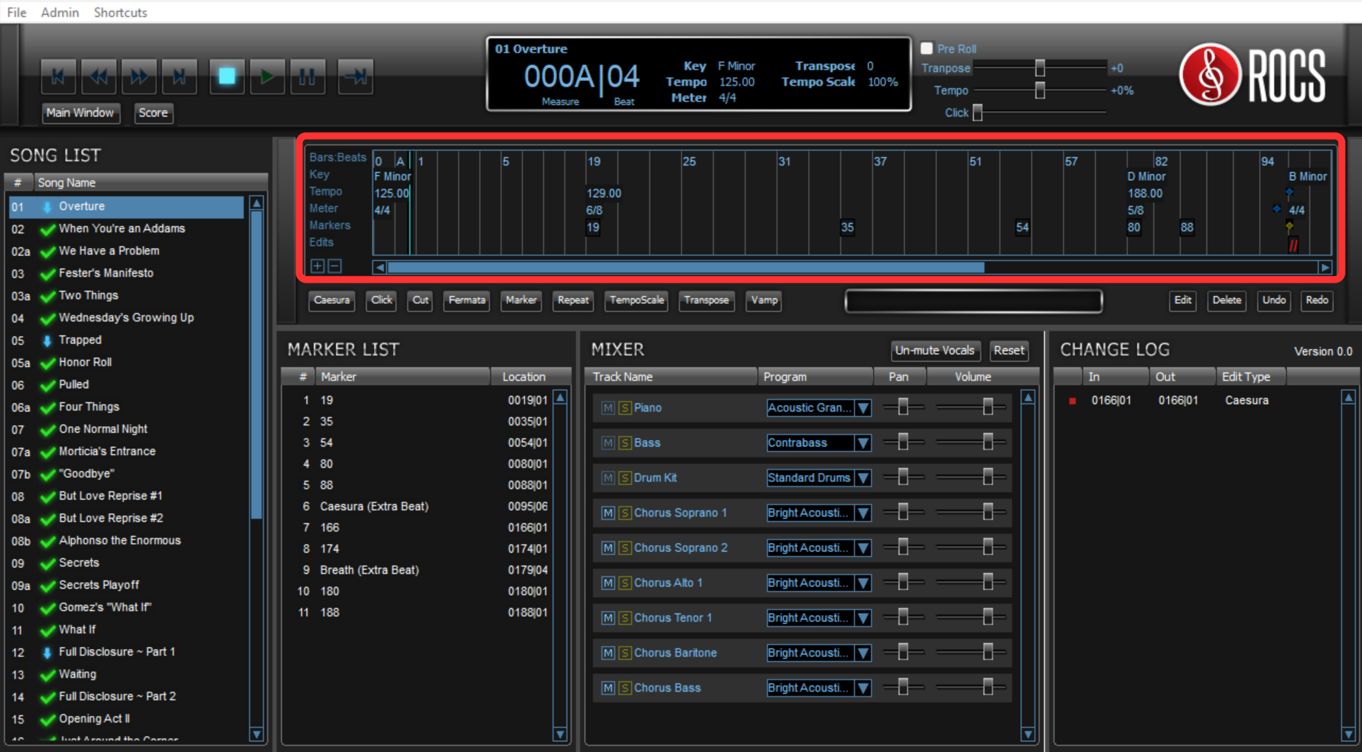The image size is (1362, 752).
Task: Open the Shortcuts menu
Action: [120, 12]
